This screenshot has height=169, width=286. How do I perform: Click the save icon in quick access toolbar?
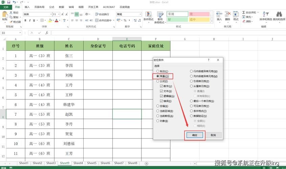9,2
